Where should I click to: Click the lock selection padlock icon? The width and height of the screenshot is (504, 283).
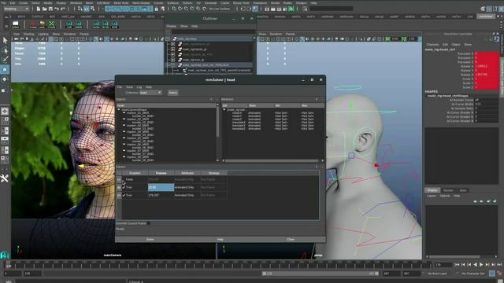point(156,9)
